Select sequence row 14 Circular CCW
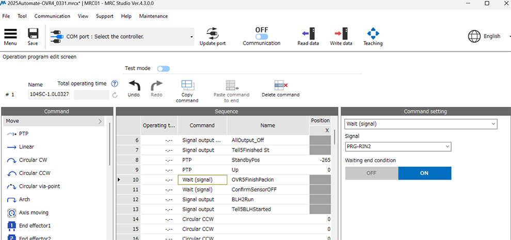The height and width of the screenshot is (240, 511). point(223,219)
